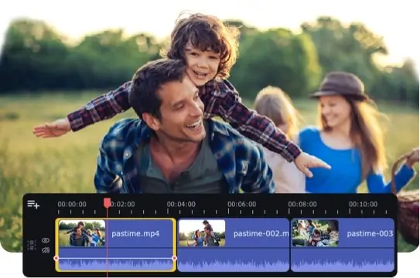The height and width of the screenshot is (278, 420).
Task: Toggle the crossed-out eye icon
Action: (46, 250)
